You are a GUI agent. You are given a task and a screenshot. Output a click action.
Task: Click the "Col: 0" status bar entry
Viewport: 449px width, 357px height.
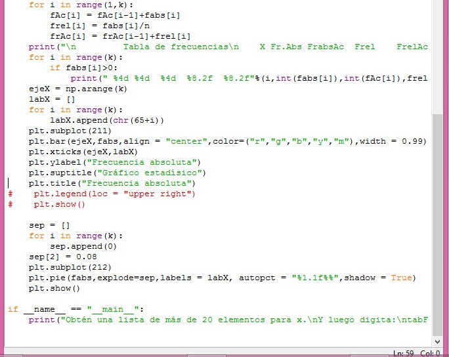430,353
